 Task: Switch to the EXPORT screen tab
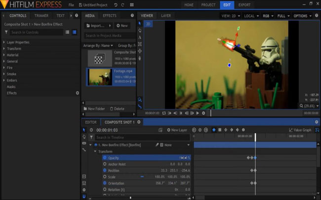point(244,5)
